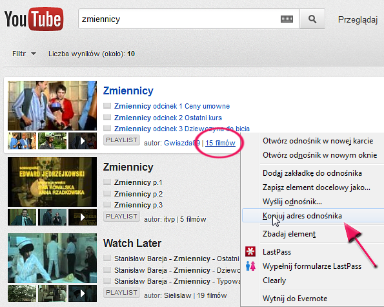384x307 pixels.
Task: Open first small thumbnail under Sielislaw playlist
Action: (x=22, y=293)
